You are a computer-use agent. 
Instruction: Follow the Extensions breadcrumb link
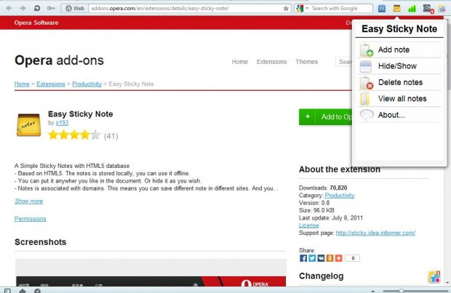51,84
